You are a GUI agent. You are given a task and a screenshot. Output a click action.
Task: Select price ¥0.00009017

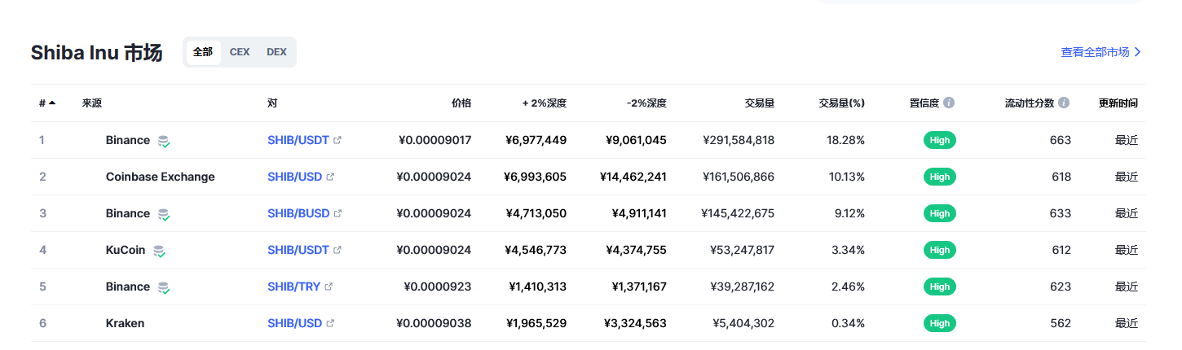pos(435,140)
